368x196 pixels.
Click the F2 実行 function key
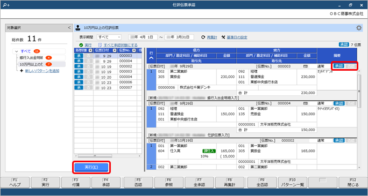coord(46,183)
